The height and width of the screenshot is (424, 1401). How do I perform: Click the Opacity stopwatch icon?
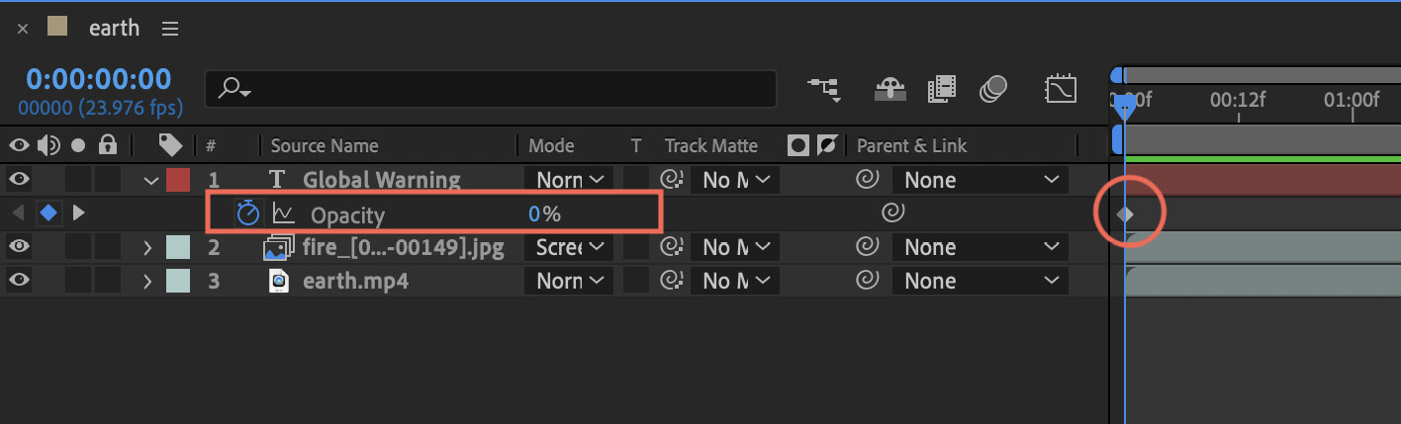247,212
